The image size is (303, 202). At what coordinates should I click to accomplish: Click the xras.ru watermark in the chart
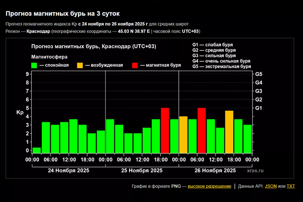(x=255, y=170)
